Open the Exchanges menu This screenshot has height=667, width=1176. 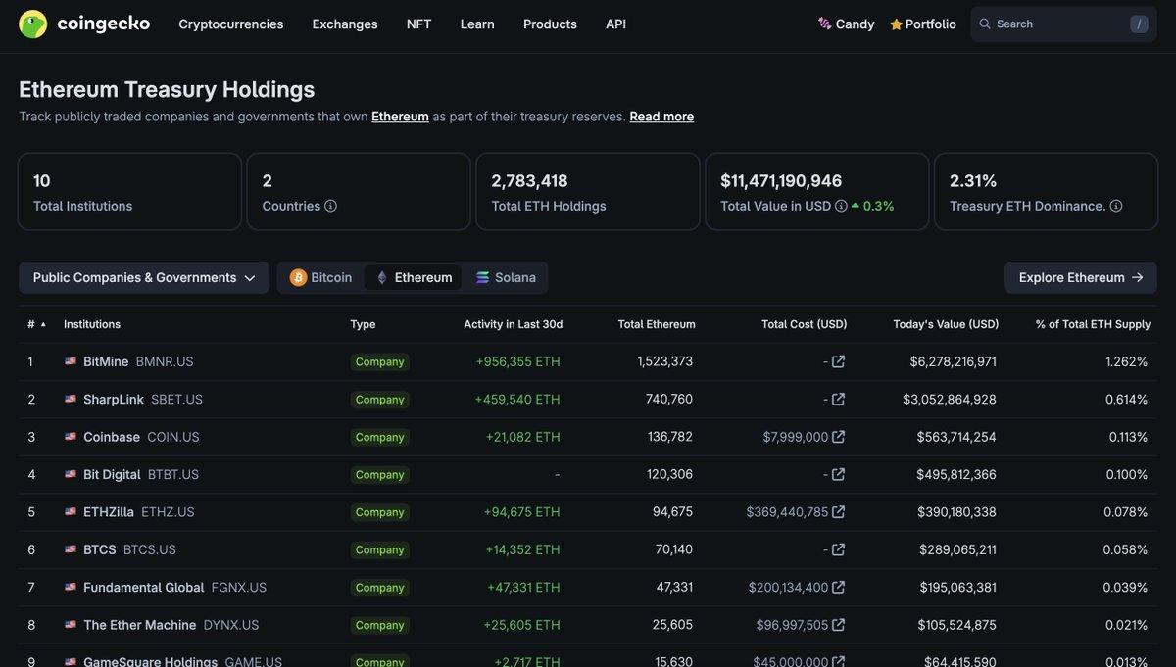pos(345,24)
